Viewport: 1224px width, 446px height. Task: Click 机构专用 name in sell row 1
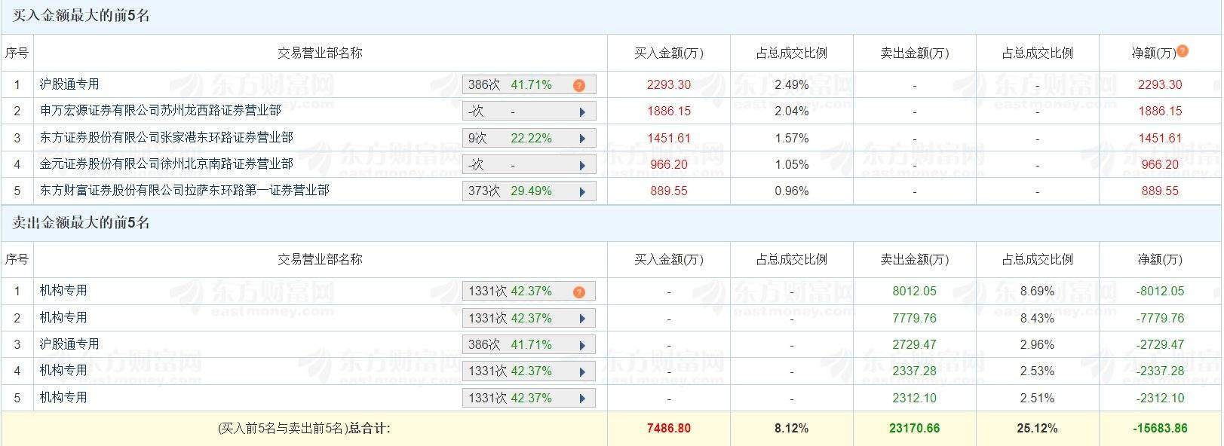[x=63, y=290]
